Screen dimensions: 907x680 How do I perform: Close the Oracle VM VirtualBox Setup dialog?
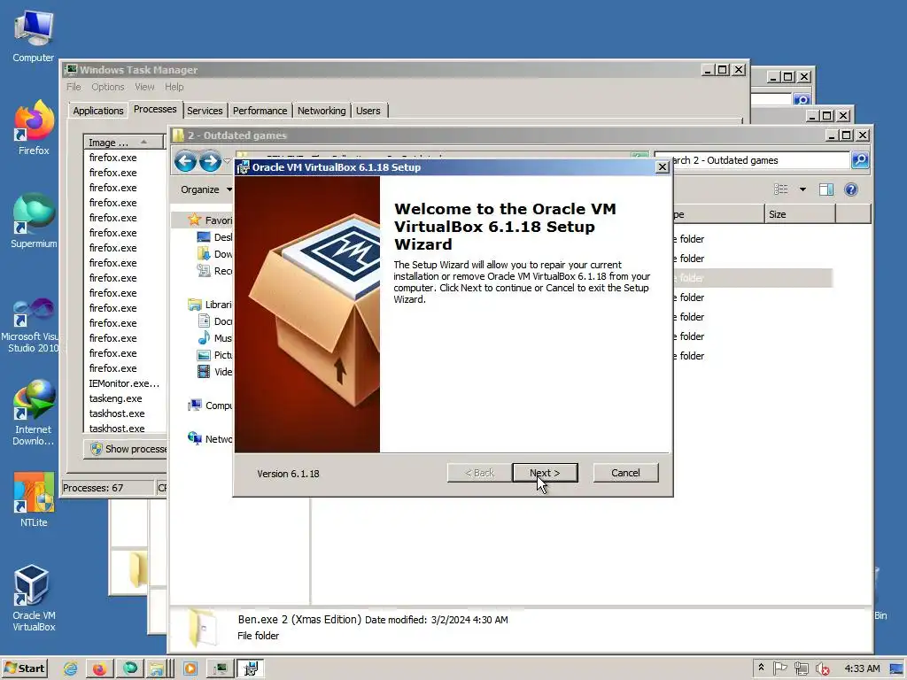tap(663, 167)
